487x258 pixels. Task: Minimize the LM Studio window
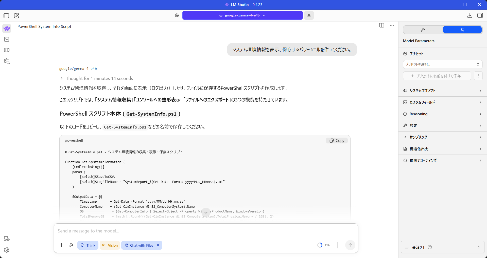tap(450, 5)
